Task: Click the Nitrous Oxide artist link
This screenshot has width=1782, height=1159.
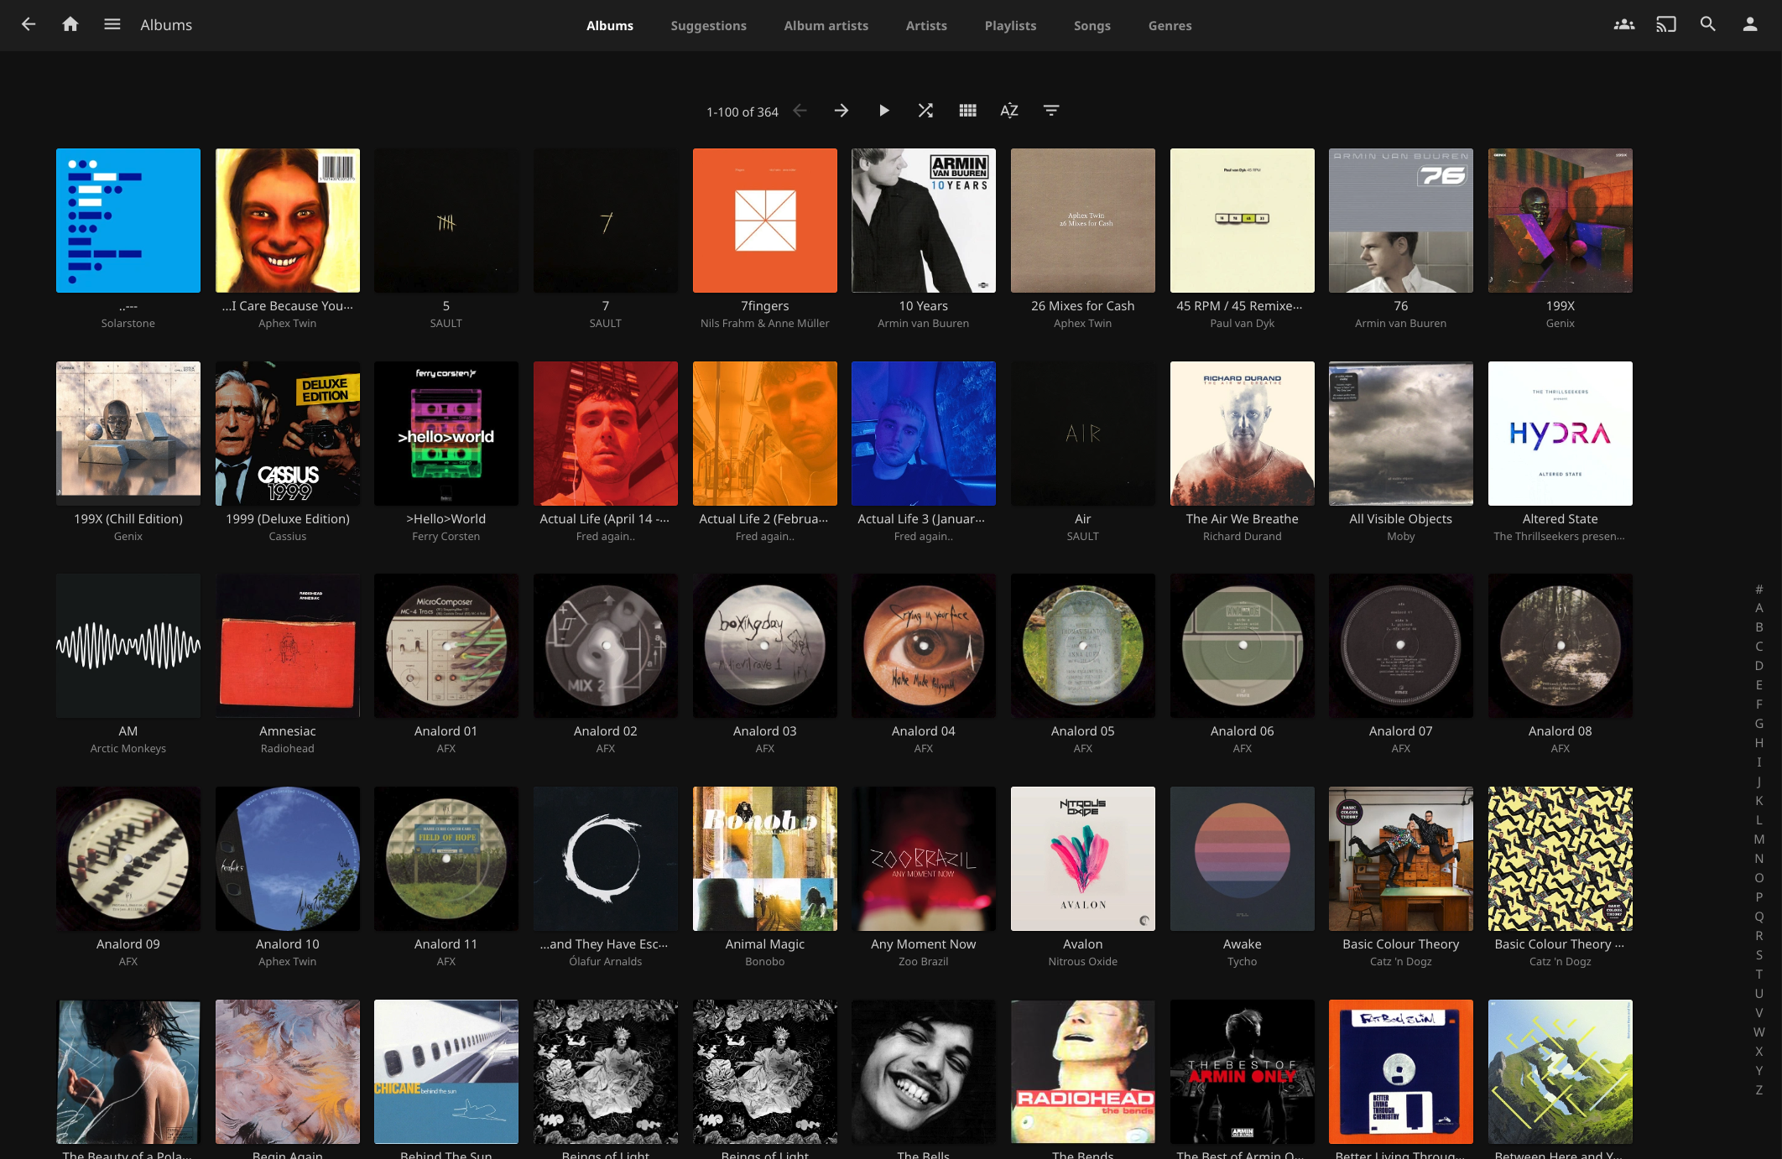Action: tap(1083, 962)
